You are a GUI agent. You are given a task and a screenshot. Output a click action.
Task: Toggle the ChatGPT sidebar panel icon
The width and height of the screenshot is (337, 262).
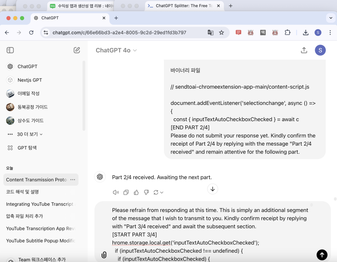(x=10, y=50)
